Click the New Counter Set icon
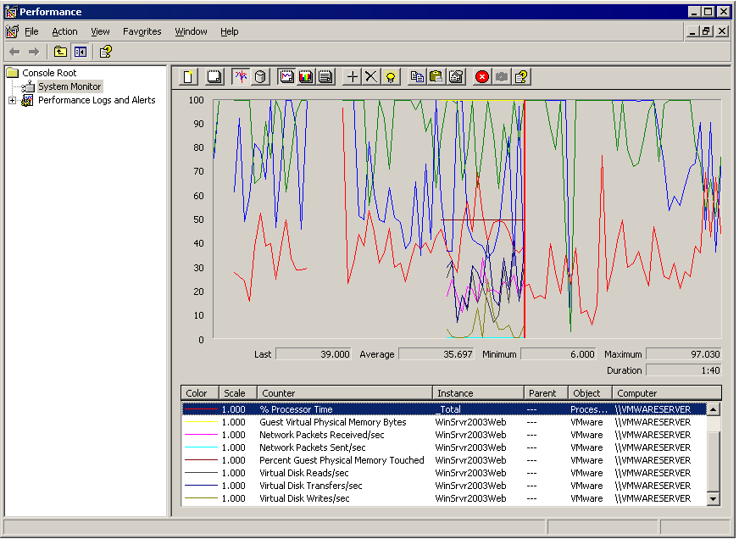 (x=188, y=77)
